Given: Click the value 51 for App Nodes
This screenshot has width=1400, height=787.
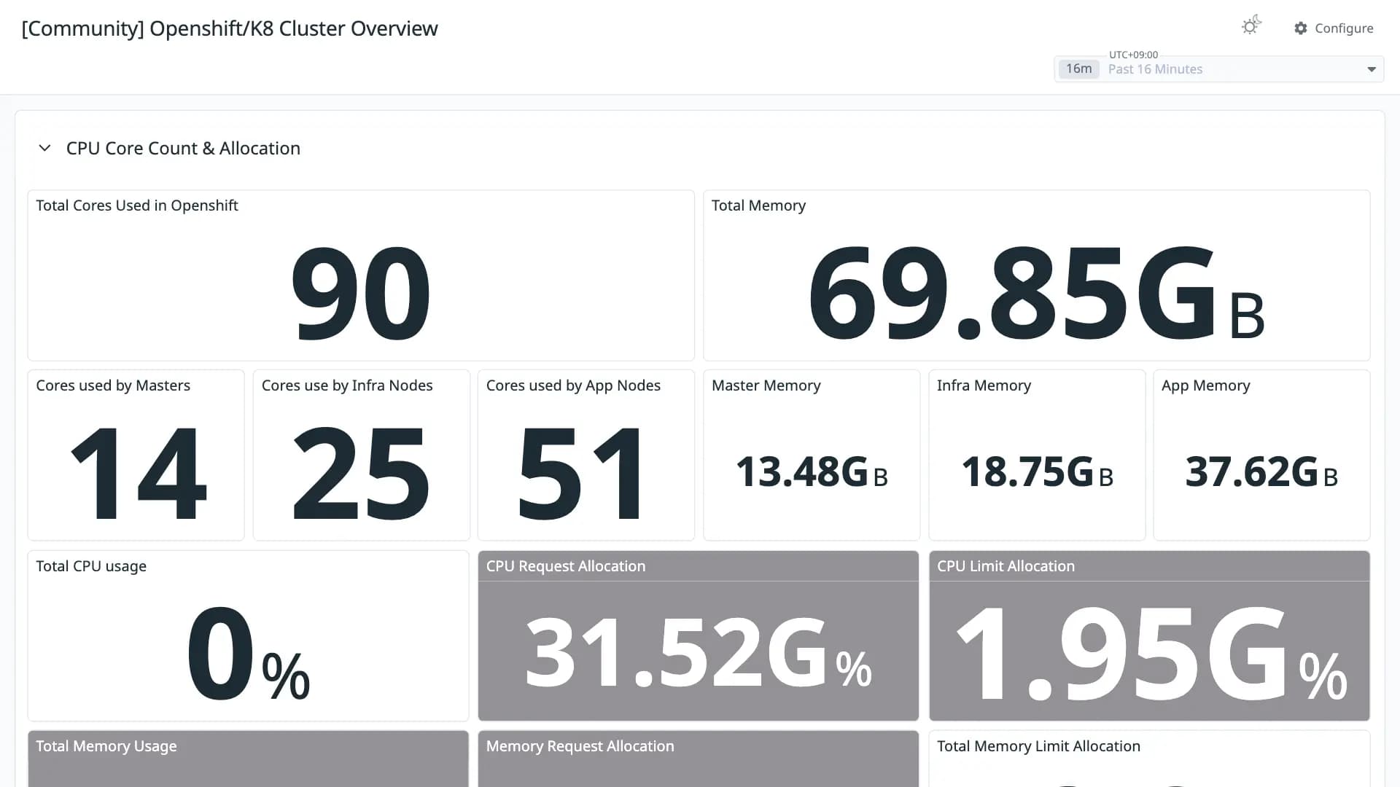Looking at the screenshot, I should pyautogui.click(x=581, y=473).
